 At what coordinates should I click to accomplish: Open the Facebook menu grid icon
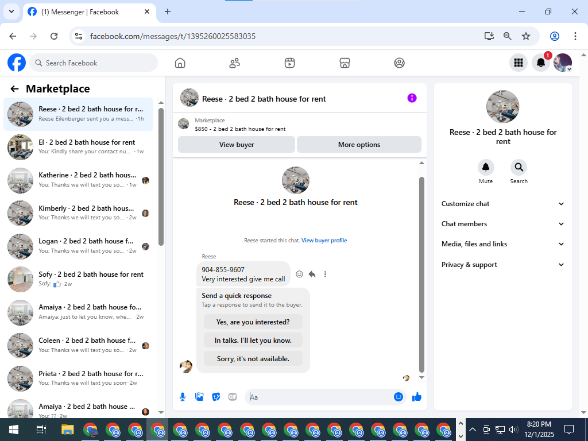coord(519,63)
